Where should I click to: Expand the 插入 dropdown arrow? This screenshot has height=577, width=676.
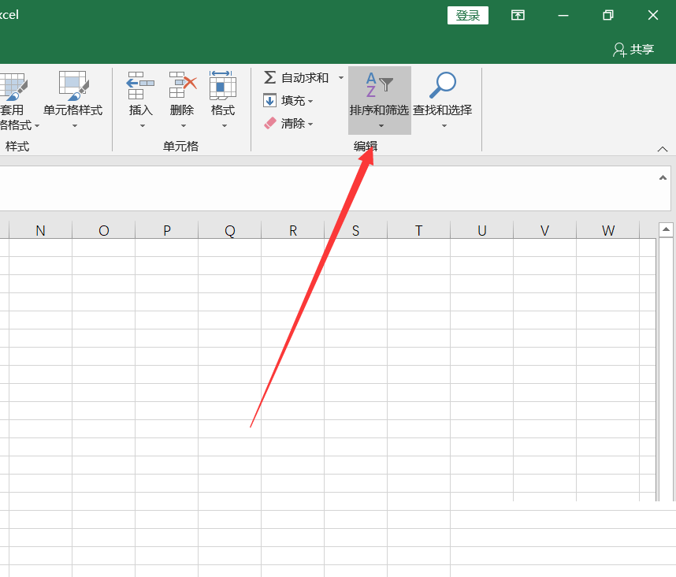coord(143,126)
